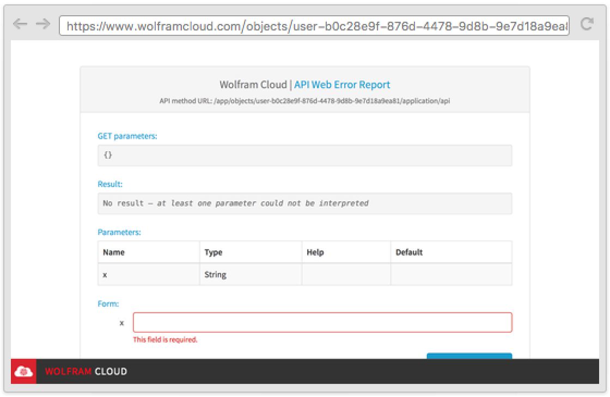Click the API method URL text
Image resolution: width=610 pixels, height=397 pixels.
304,101
